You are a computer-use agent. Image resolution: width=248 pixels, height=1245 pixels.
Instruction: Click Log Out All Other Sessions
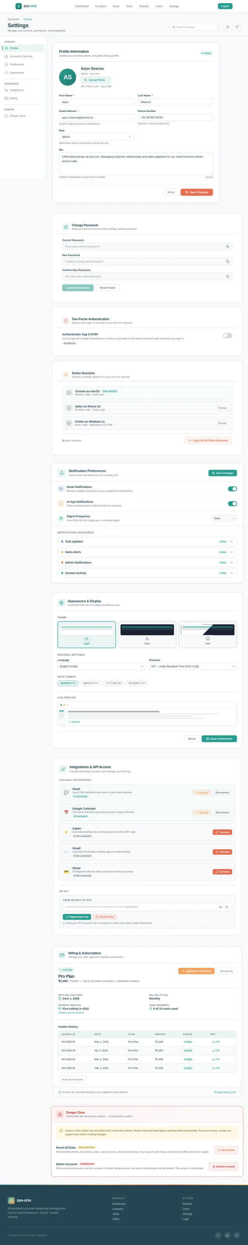[208, 440]
